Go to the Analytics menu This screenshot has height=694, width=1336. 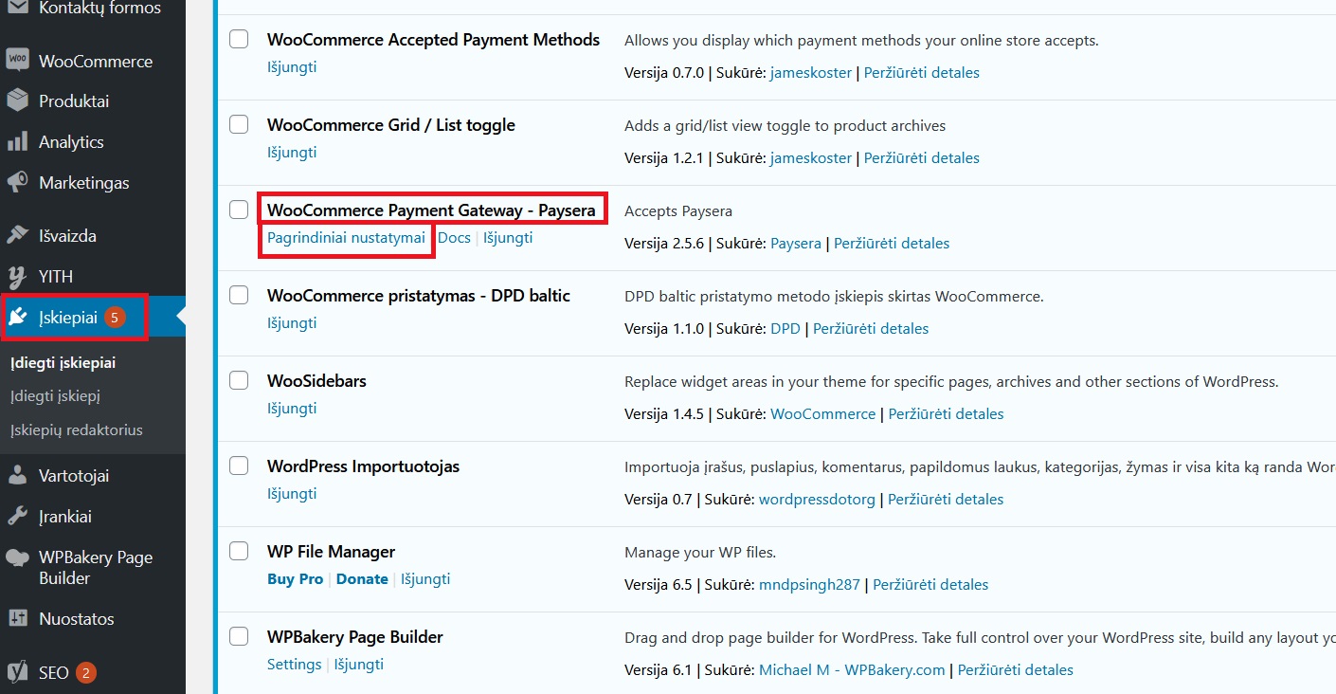(x=93, y=141)
